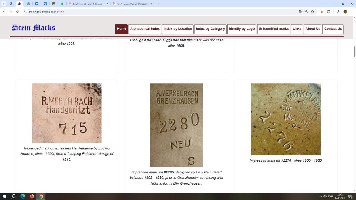Click the Paul Neu #2280 caption text
The height and width of the screenshot is (200, 356).
pos(177,178)
